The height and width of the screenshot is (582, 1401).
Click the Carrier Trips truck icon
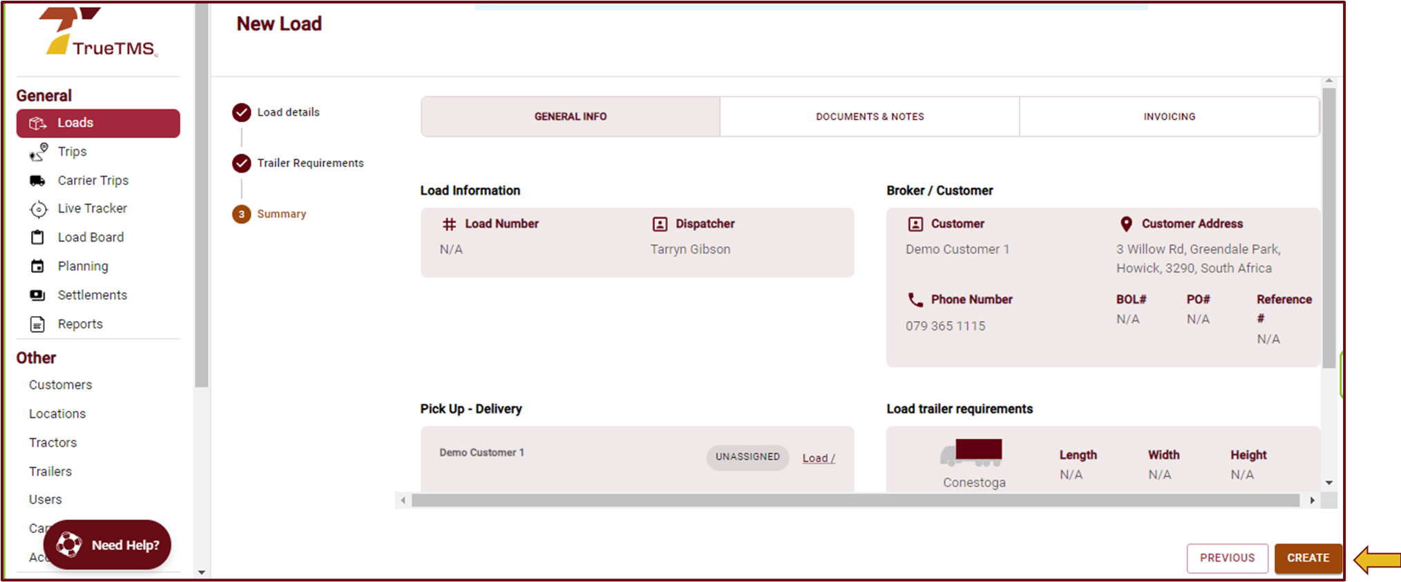pos(38,181)
